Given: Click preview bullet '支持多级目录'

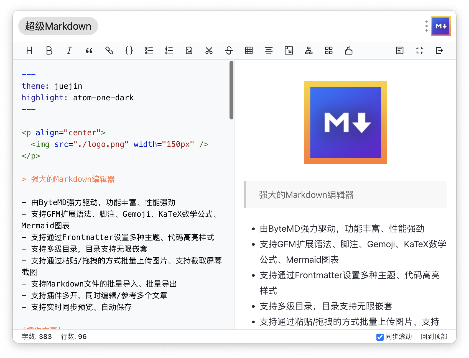Looking at the screenshot, I should tap(326, 306).
